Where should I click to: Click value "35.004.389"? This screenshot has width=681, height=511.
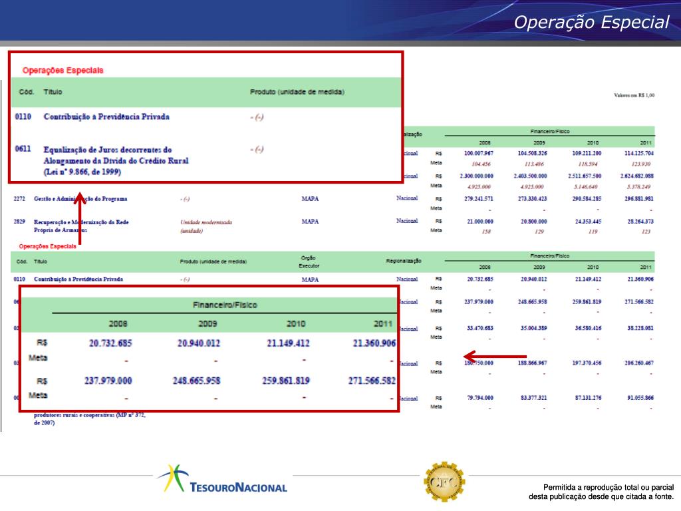click(x=534, y=328)
